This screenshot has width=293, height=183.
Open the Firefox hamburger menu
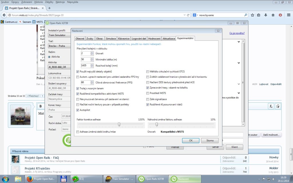click(x=288, y=15)
